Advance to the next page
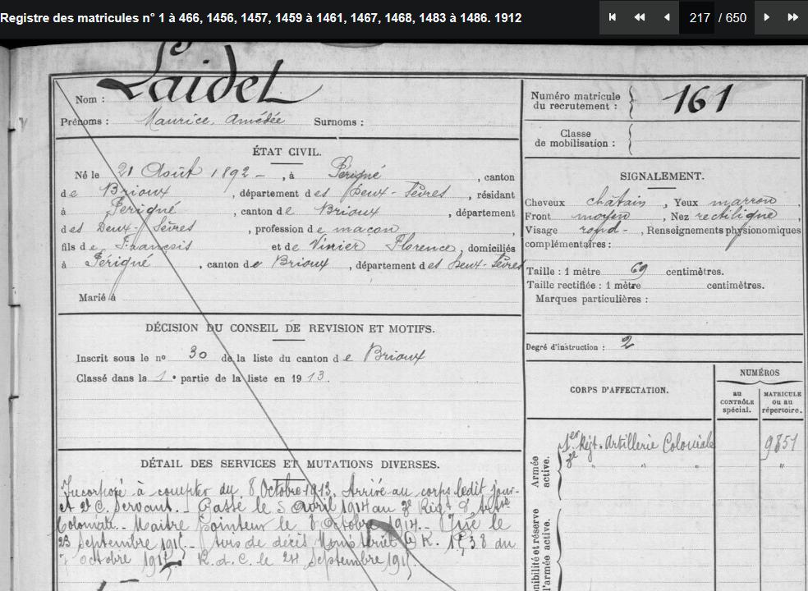The width and height of the screenshot is (808, 591). coord(766,17)
